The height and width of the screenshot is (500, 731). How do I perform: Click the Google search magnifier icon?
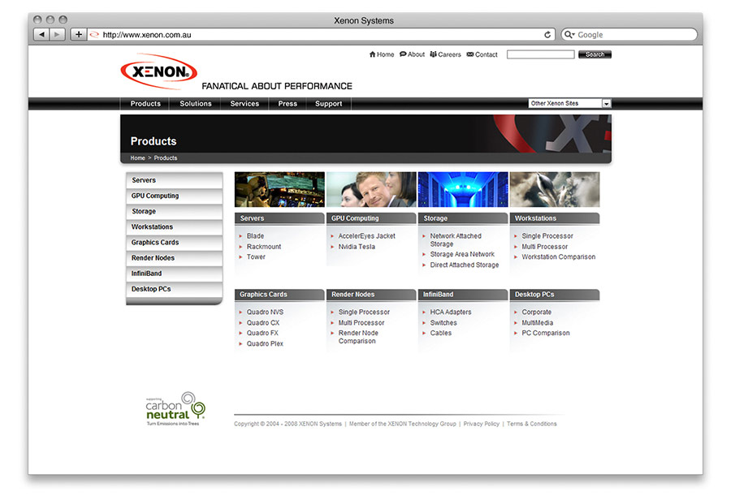tap(569, 35)
